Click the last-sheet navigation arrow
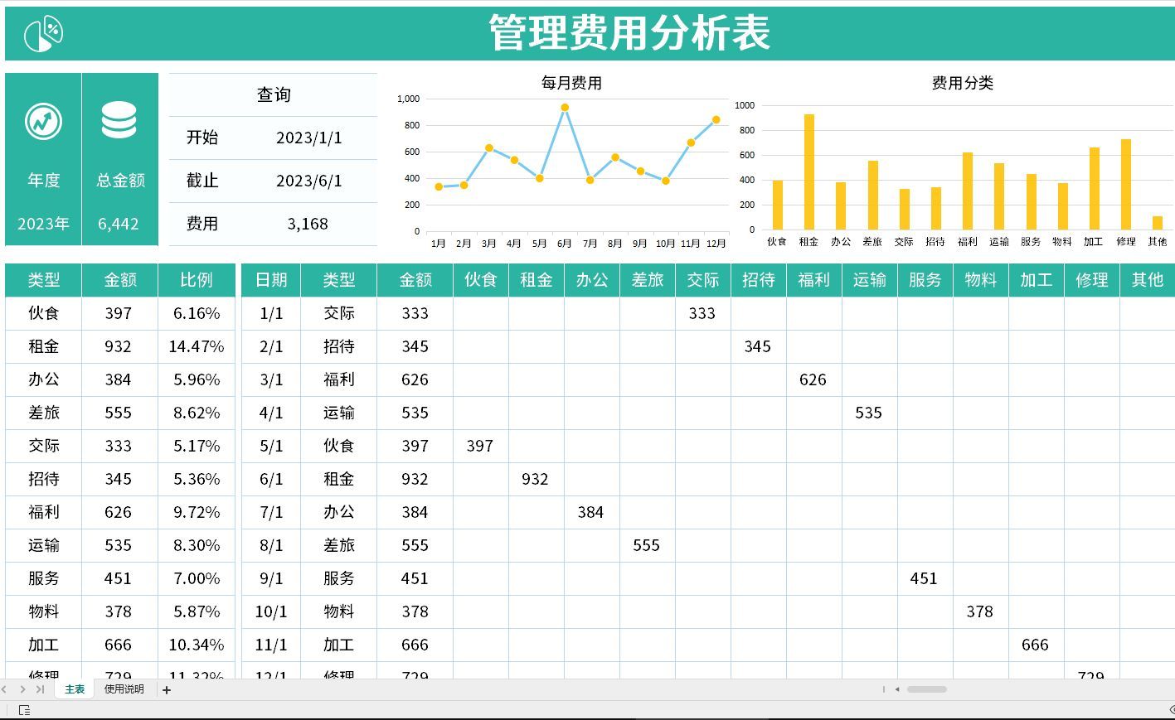Viewport: 1175px width, 720px height. coord(41,689)
